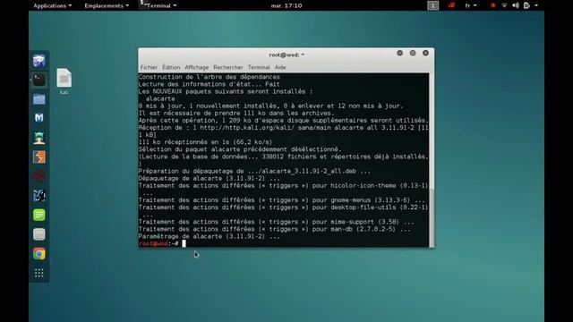573x322 pixels.
Task: Open the Affichage menu
Action: tap(197, 67)
